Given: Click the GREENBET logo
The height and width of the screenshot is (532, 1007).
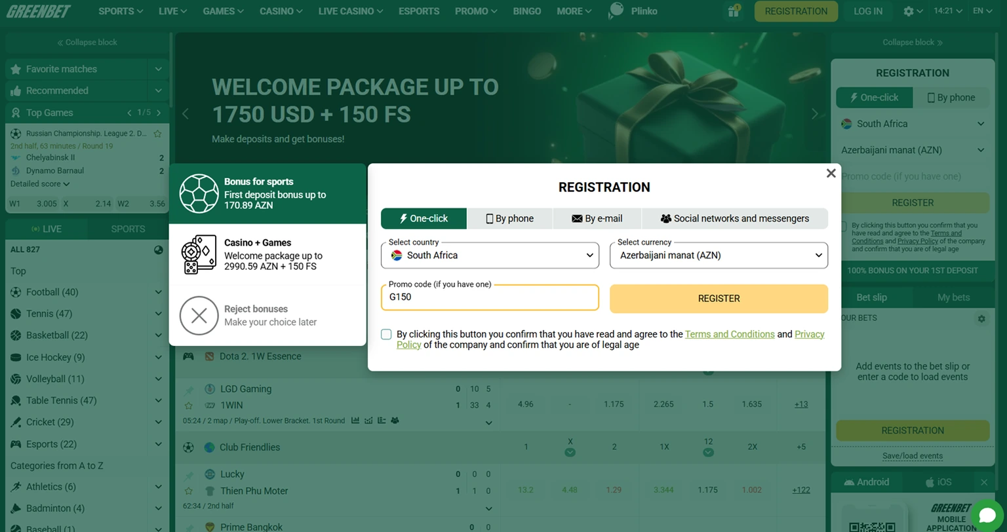Looking at the screenshot, I should pos(39,11).
